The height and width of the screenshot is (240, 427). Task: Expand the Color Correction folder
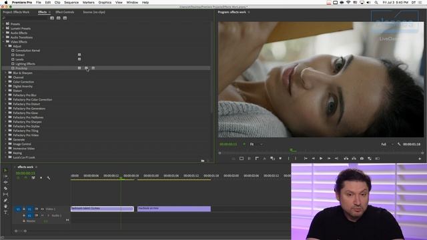6,82
